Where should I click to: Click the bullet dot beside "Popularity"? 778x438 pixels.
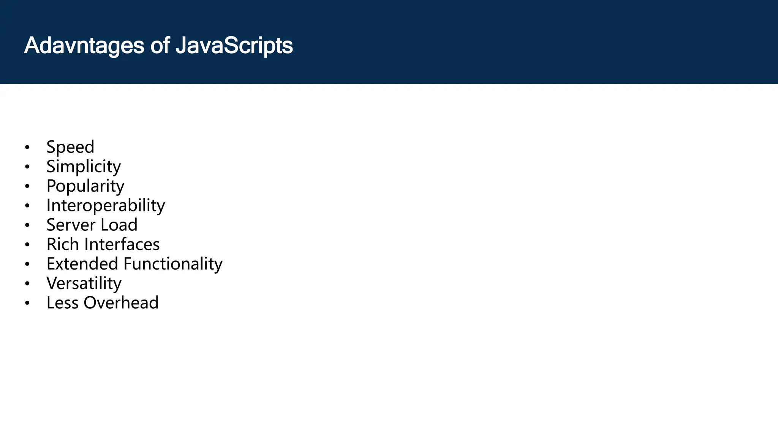coord(27,186)
